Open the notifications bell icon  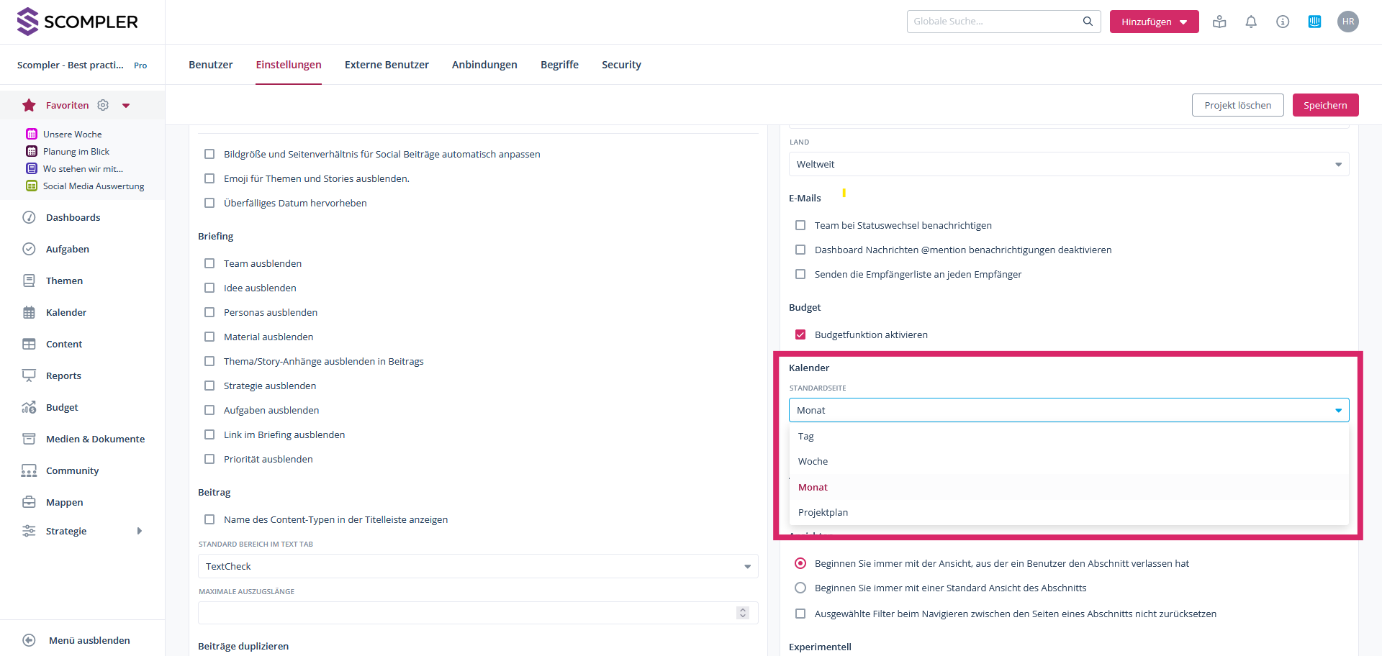coord(1251,22)
